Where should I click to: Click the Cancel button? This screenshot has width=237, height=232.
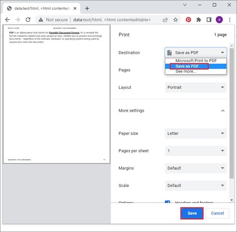pyautogui.click(x=217, y=213)
